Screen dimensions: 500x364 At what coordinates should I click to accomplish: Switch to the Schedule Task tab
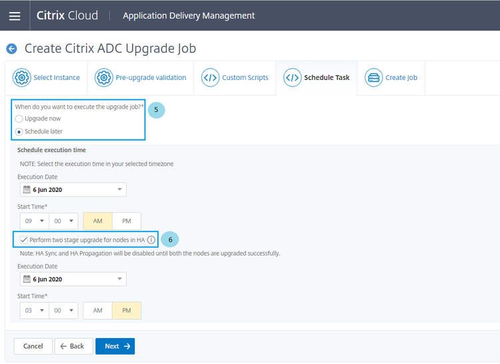coord(317,78)
